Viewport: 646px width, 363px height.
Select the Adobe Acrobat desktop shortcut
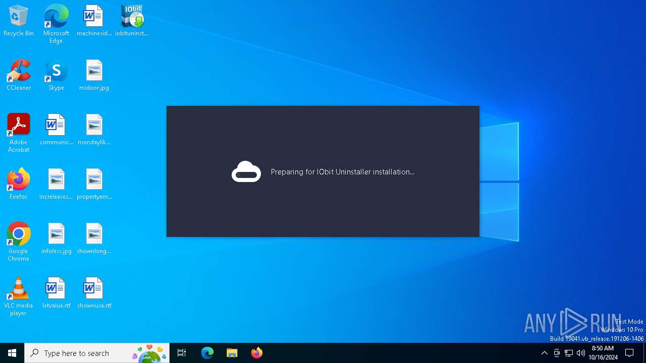click(19, 133)
